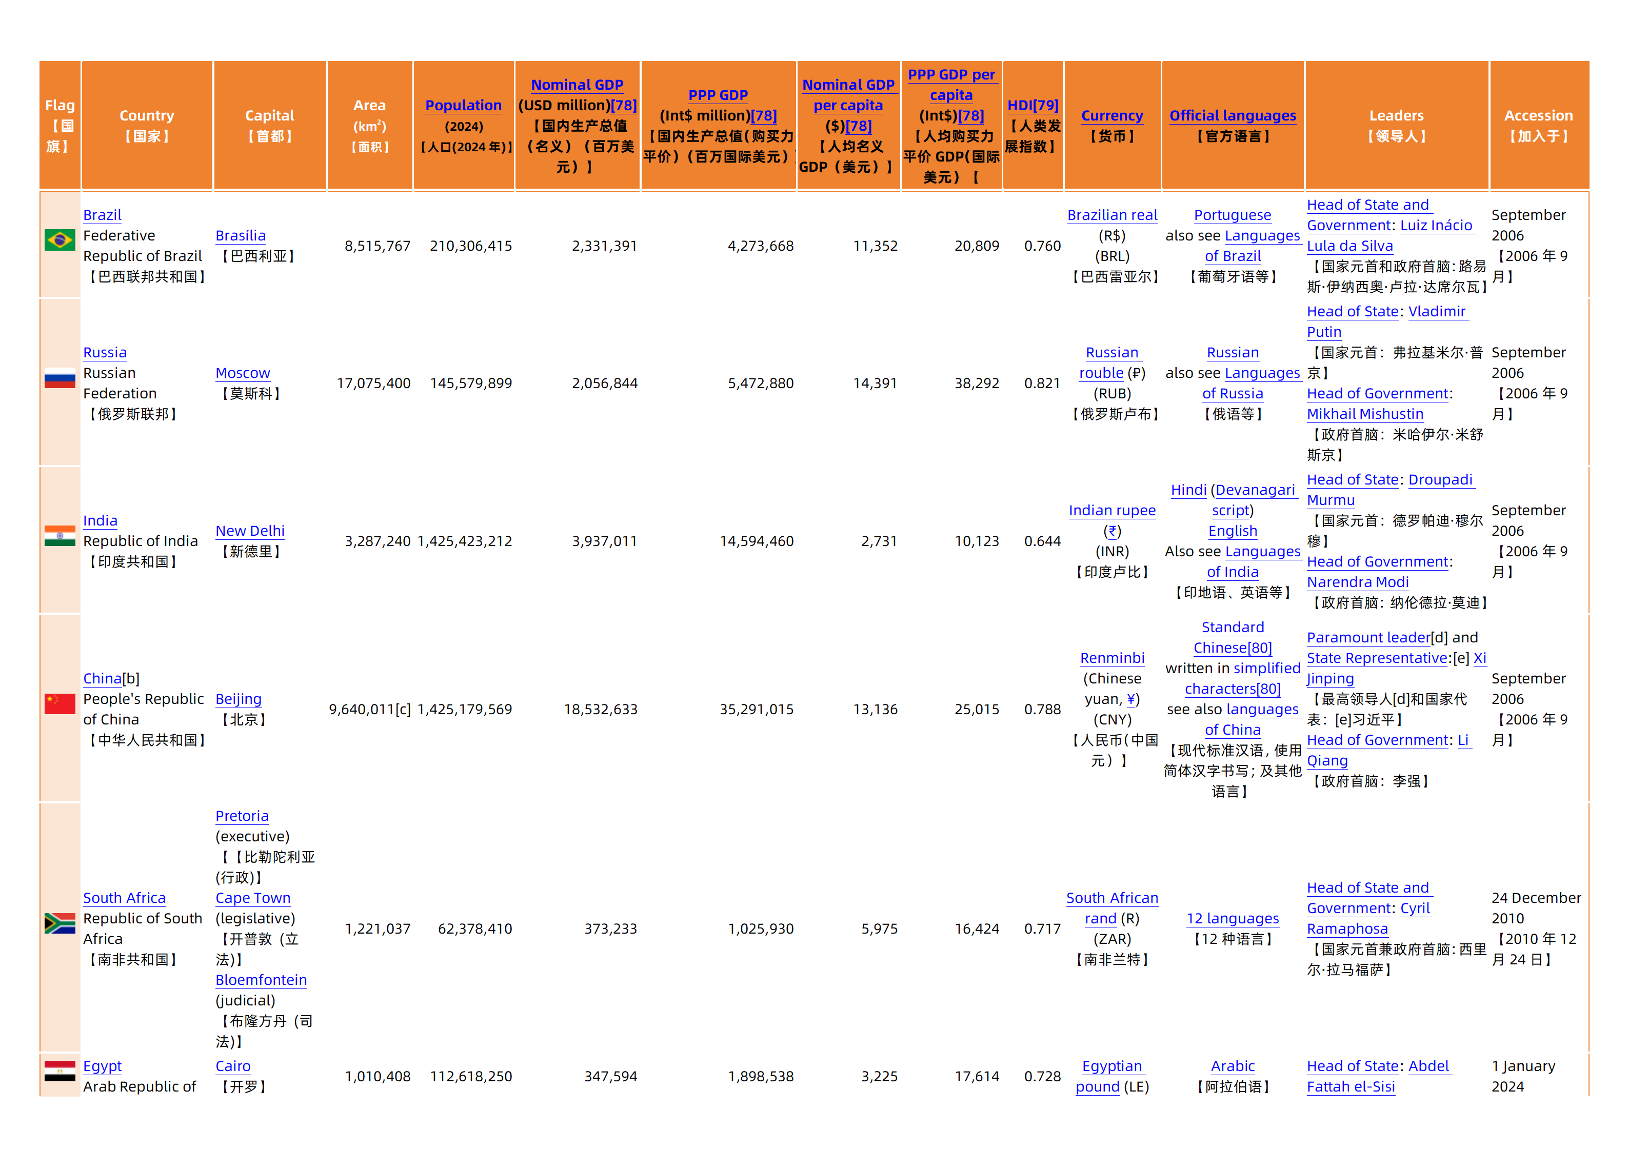Click the PPP GDP header link
The height and width of the screenshot is (1151, 1628).
718,95
